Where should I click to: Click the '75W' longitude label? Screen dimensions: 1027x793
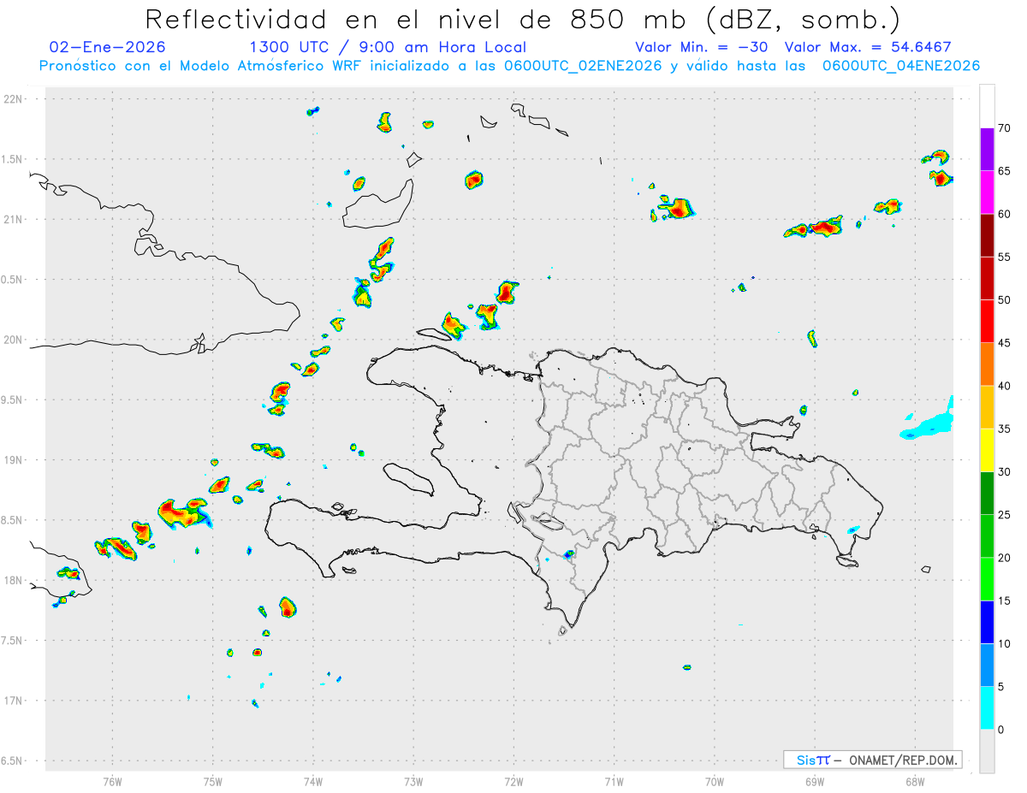coord(212,782)
